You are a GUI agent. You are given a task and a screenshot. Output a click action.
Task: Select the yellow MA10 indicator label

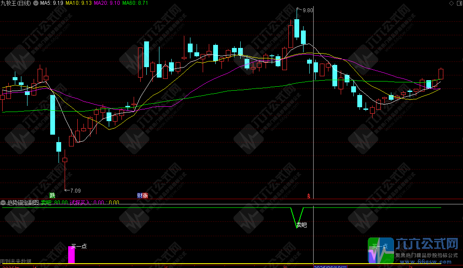[80, 3]
